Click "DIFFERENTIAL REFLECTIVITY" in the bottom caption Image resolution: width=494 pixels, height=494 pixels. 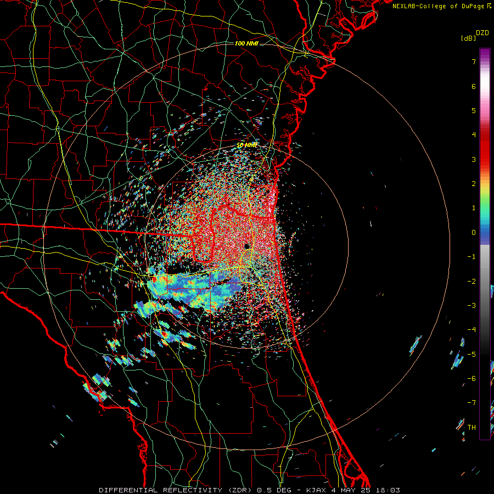click(161, 490)
